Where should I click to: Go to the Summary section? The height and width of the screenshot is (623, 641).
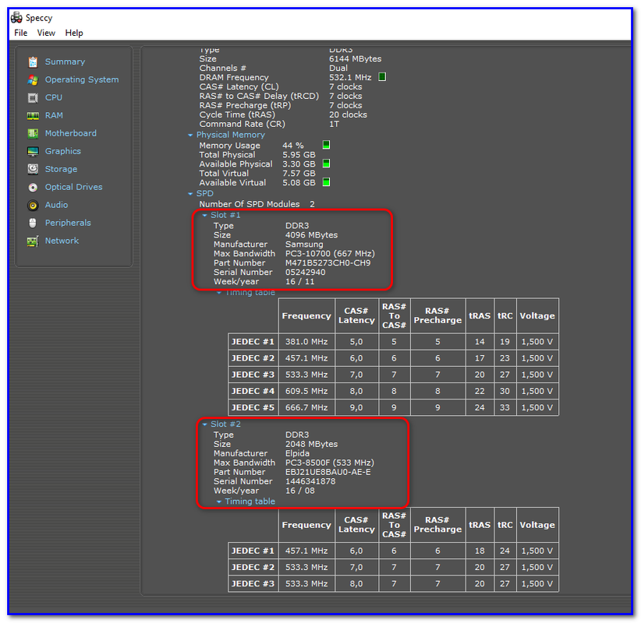[x=65, y=62]
